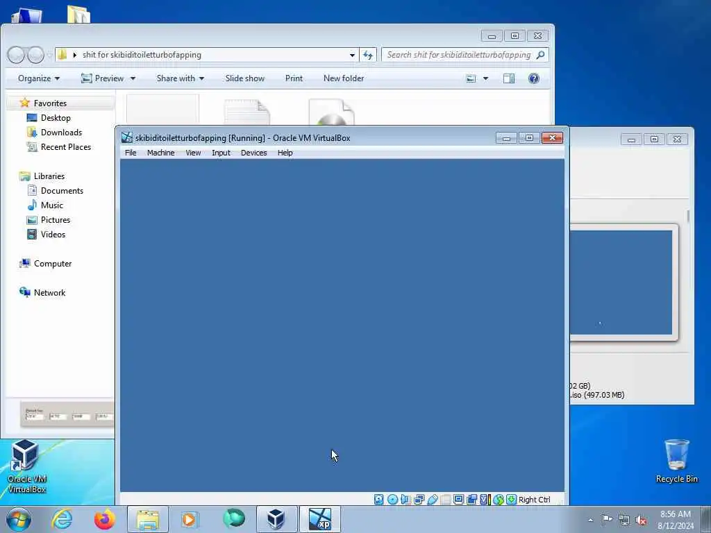
Task: Open the Machine menu in VirtualBox
Action: tap(160, 153)
